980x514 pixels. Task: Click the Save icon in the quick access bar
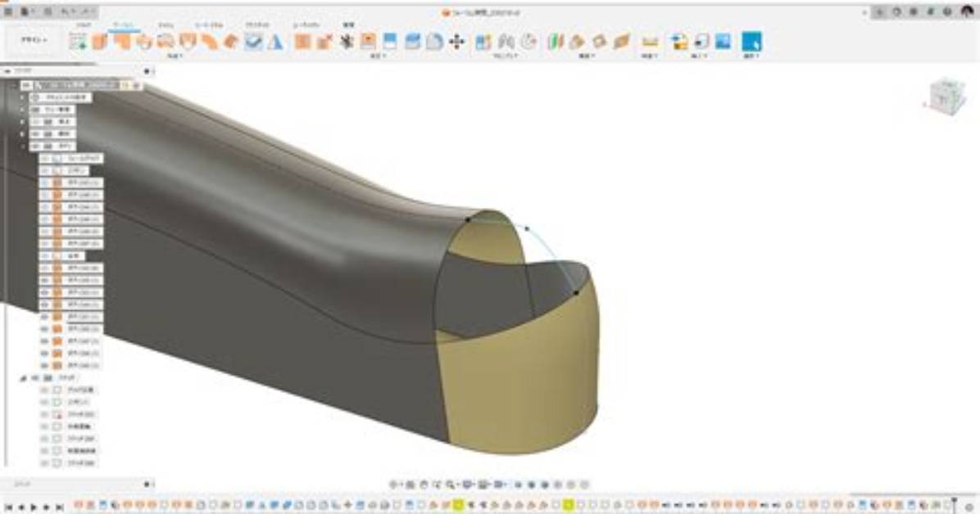(x=48, y=11)
